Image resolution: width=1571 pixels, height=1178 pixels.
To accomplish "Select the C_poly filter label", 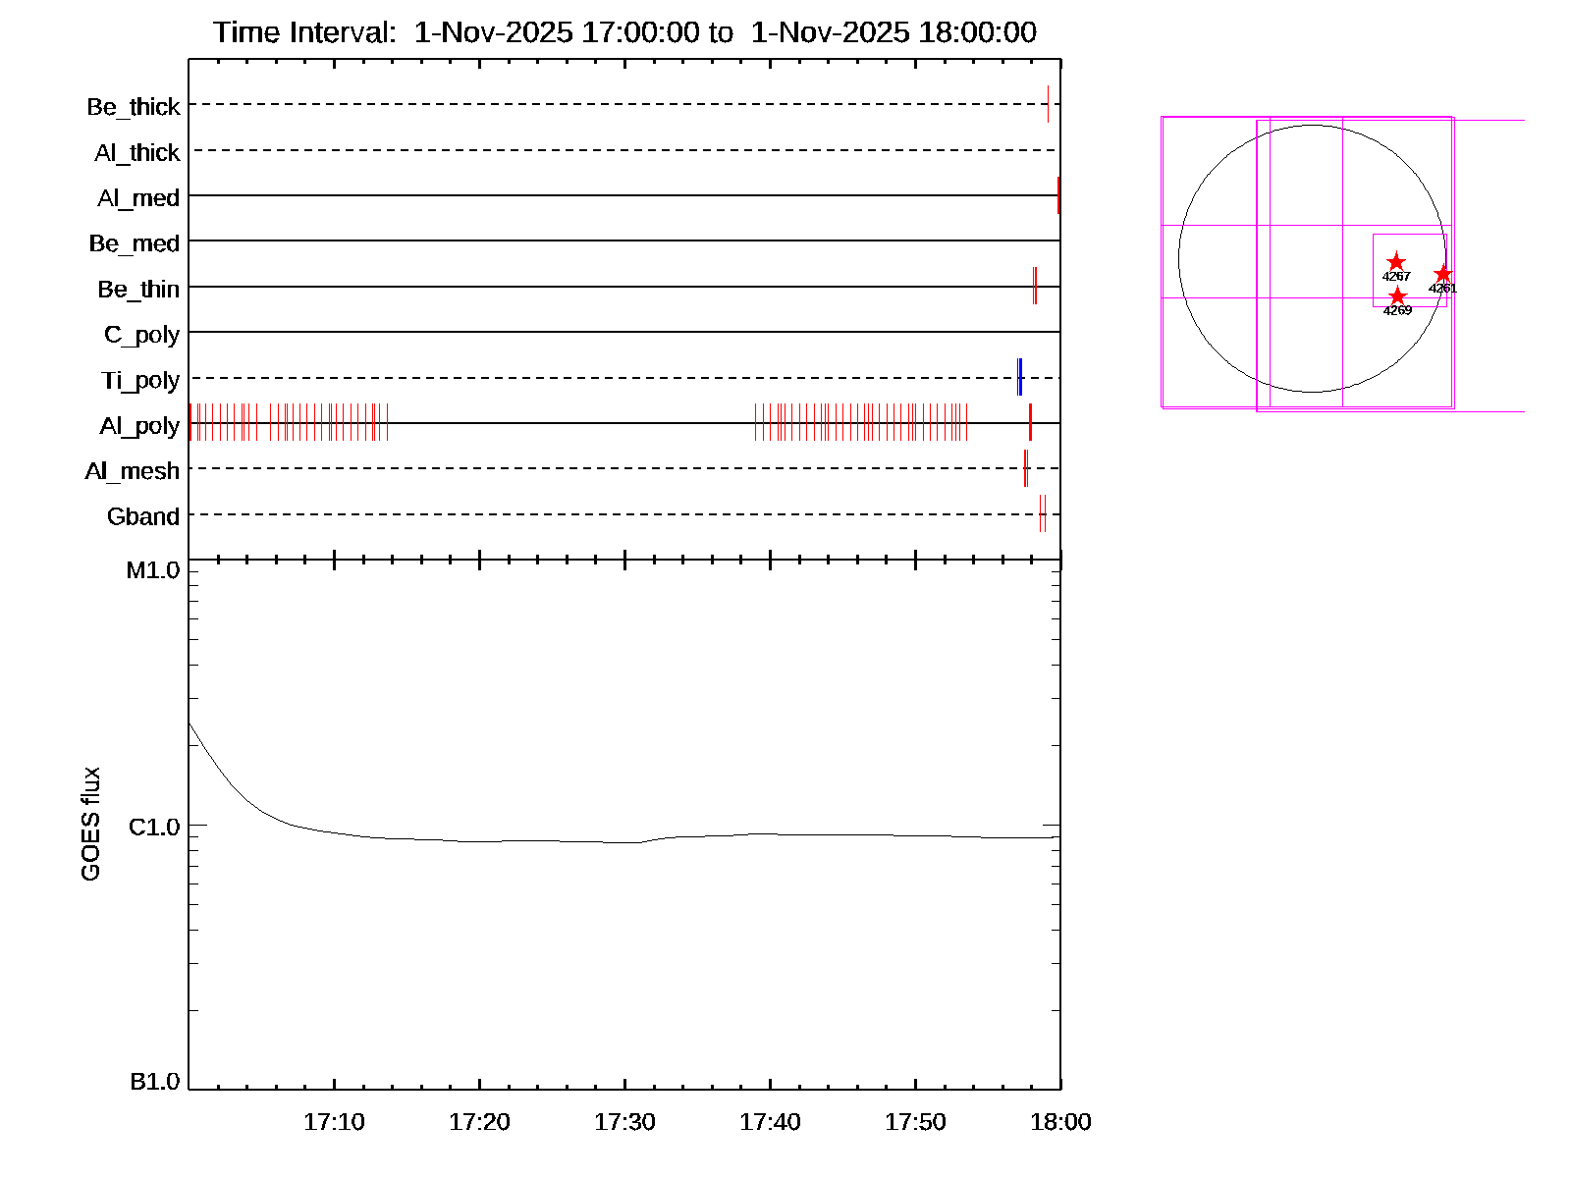I will 141,335.
